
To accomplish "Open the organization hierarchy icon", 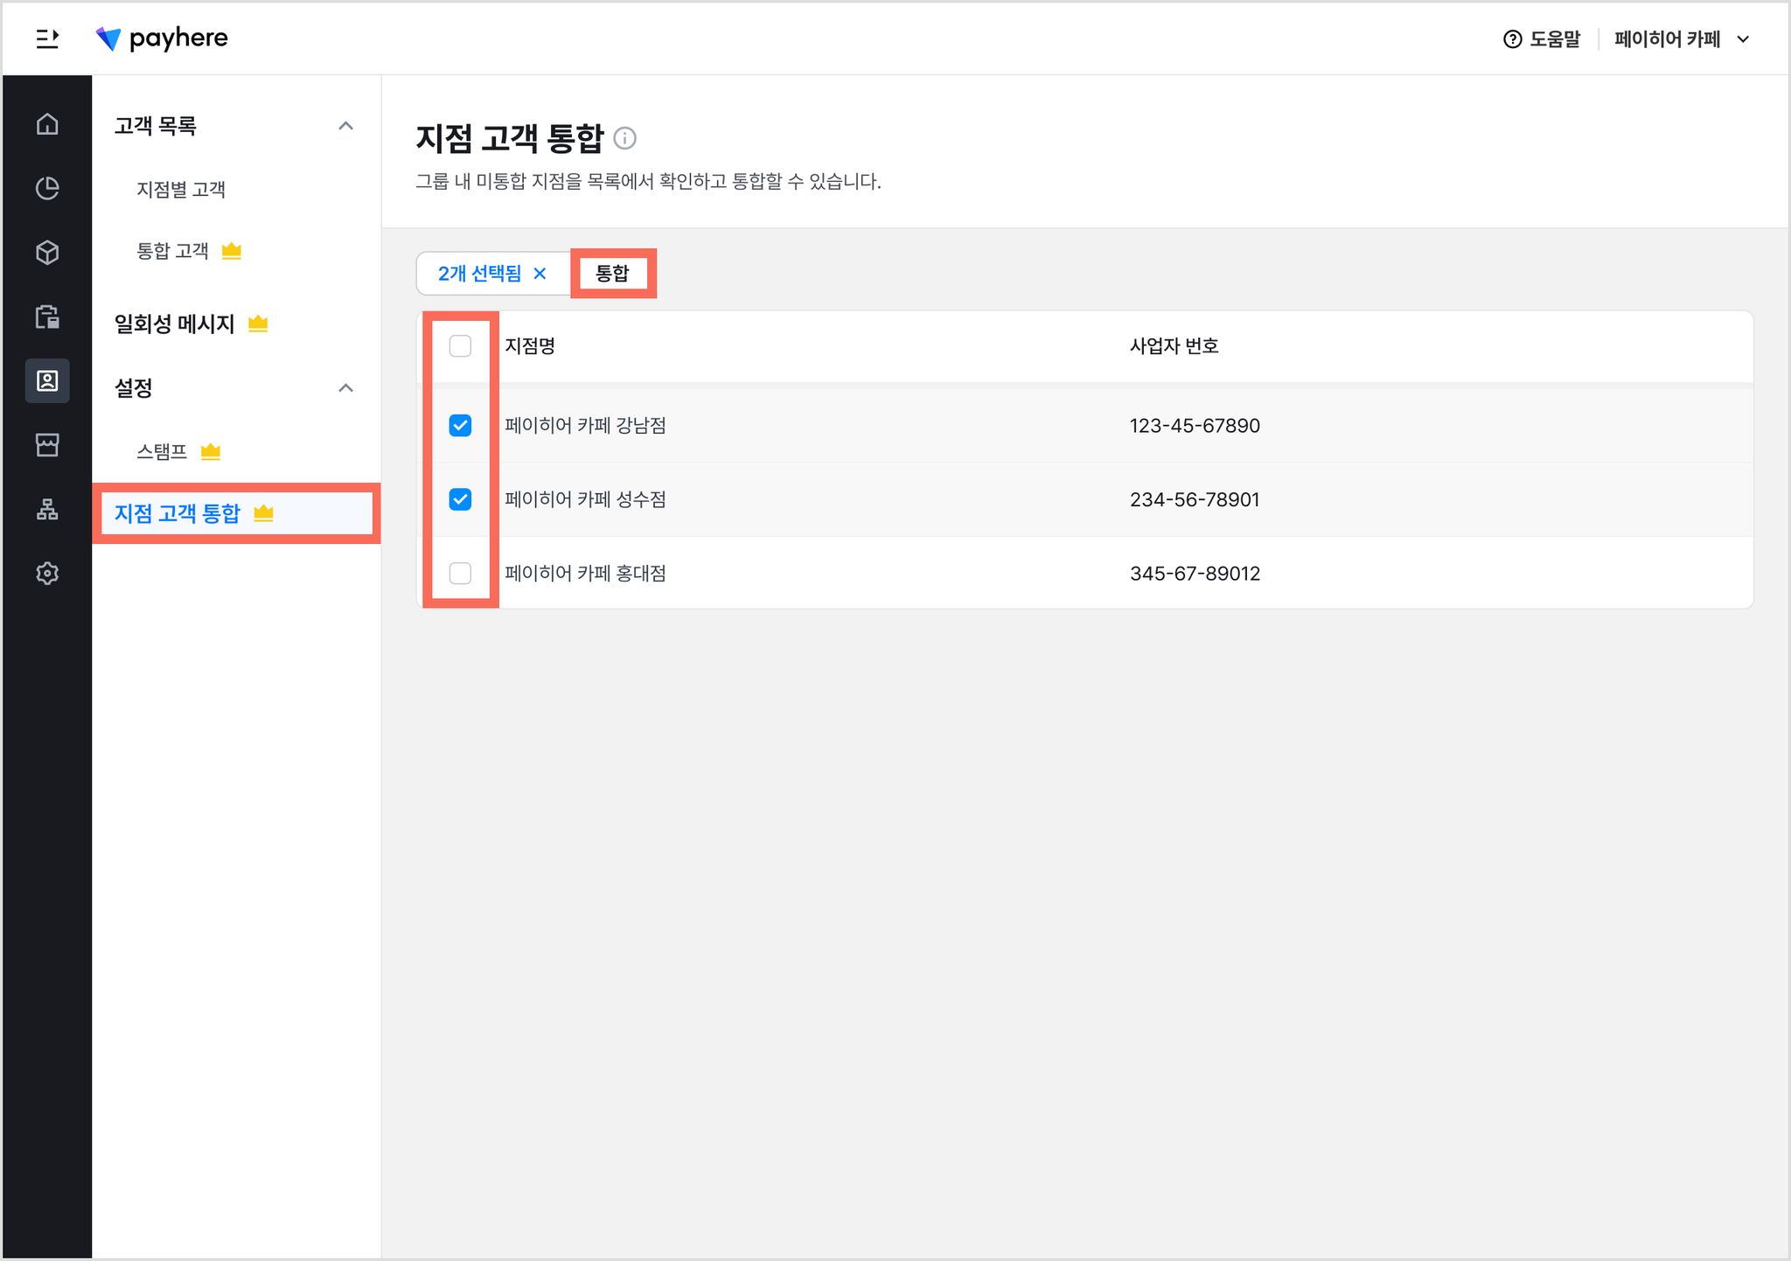I will click(47, 509).
